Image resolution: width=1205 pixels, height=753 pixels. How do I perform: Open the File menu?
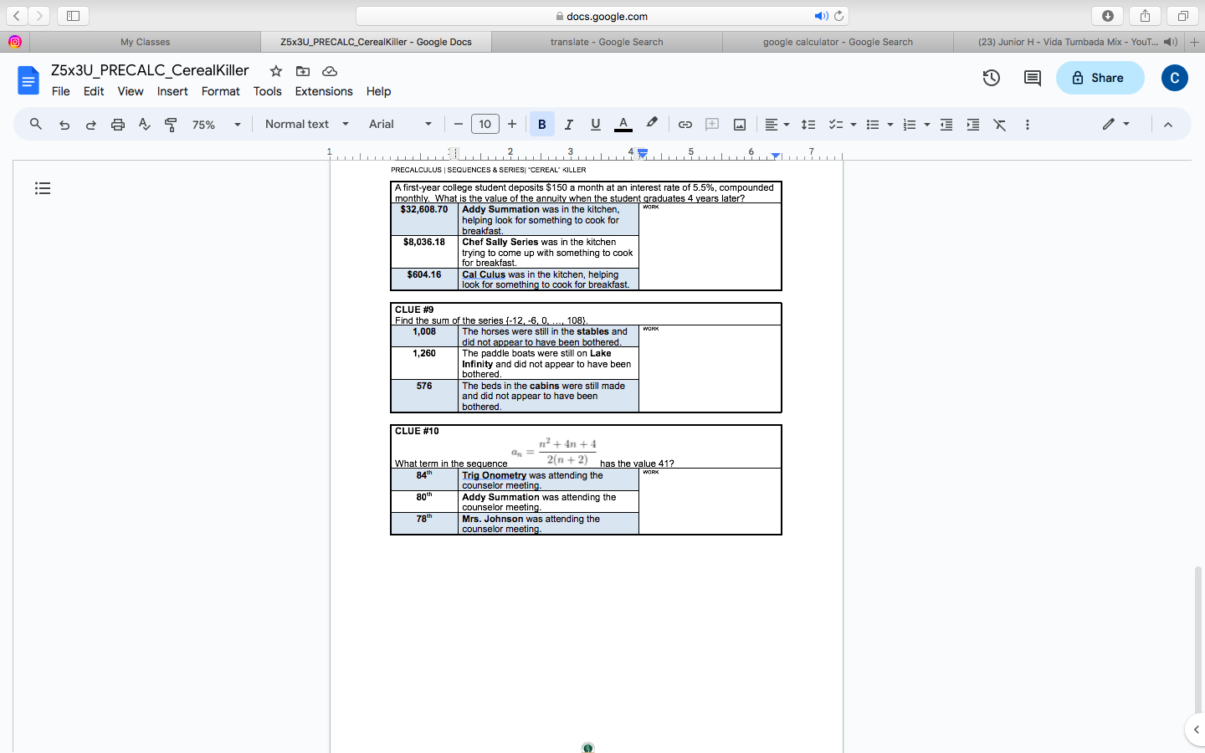pos(61,91)
